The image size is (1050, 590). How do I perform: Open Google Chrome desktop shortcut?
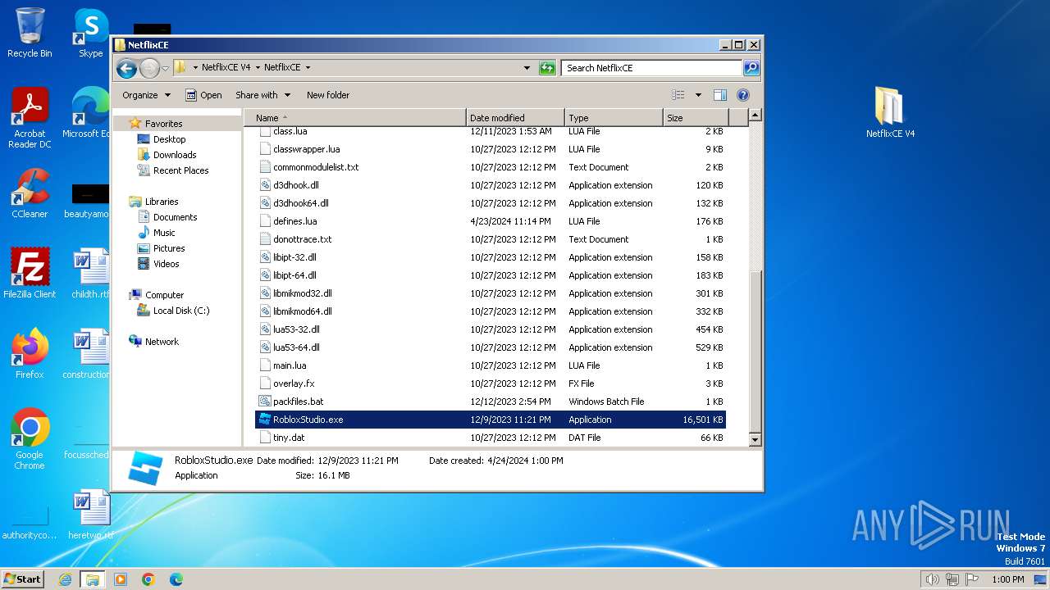pos(30,439)
